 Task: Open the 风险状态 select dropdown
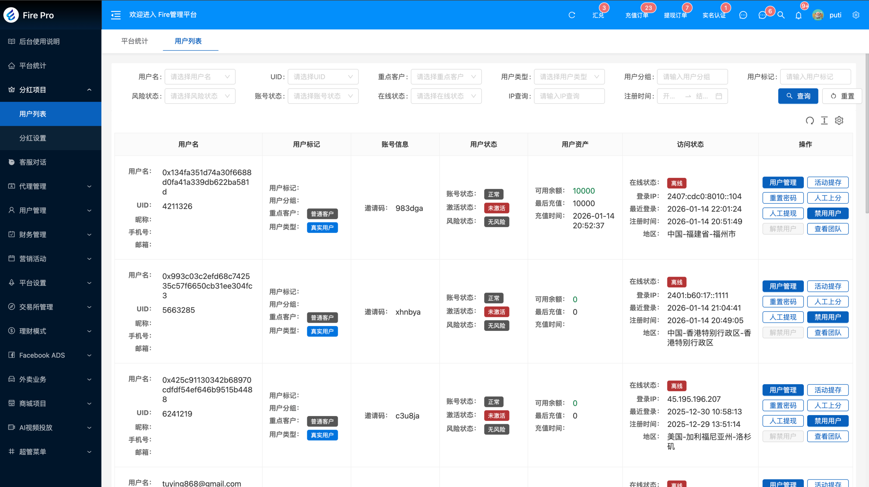point(200,96)
